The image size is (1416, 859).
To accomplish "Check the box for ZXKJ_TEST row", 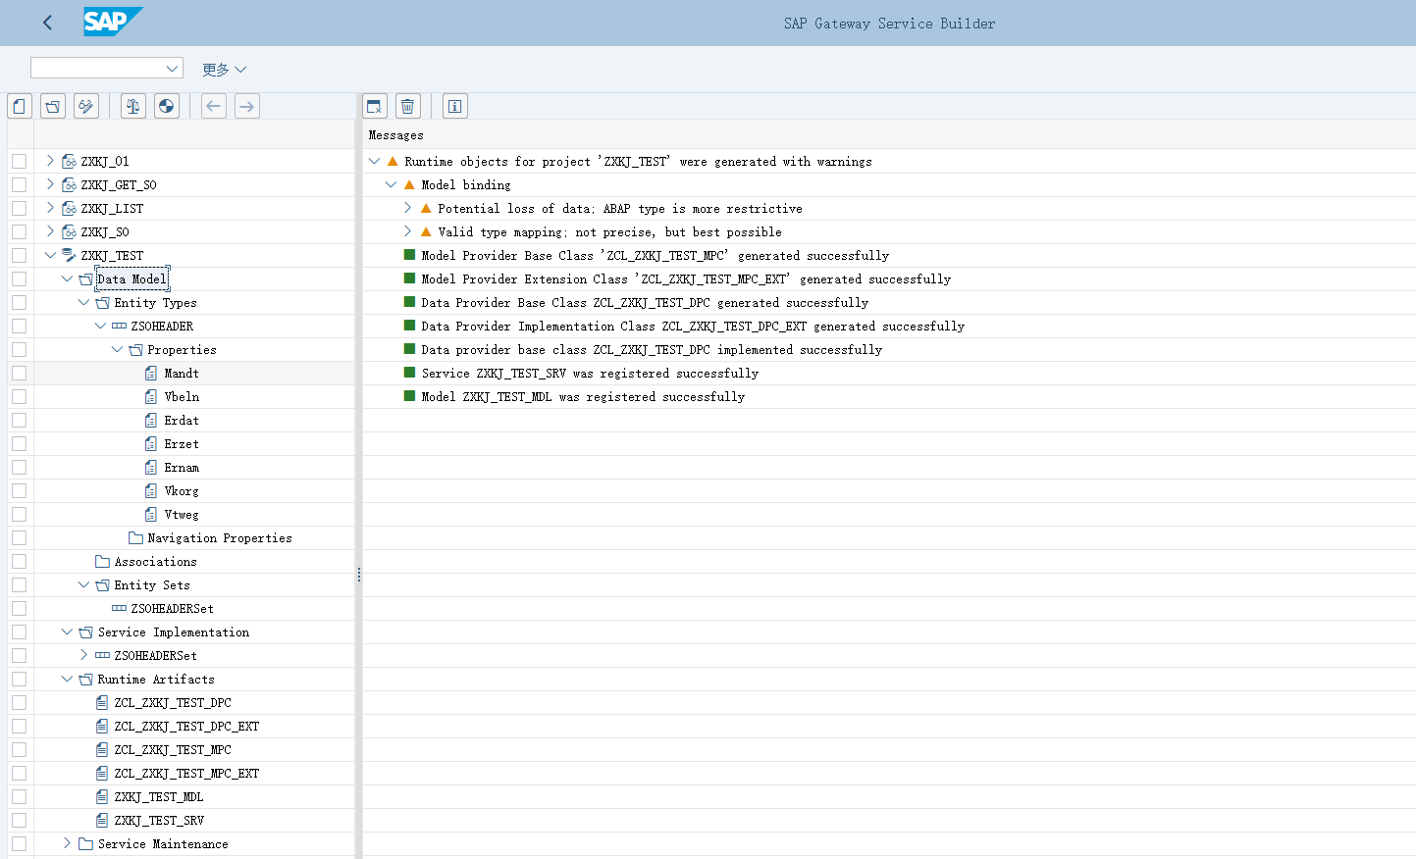I will (x=20, y=255).
